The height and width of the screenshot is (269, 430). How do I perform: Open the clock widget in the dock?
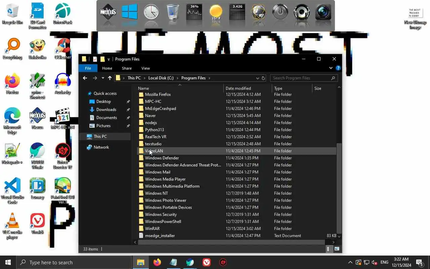tap(151, 12)
